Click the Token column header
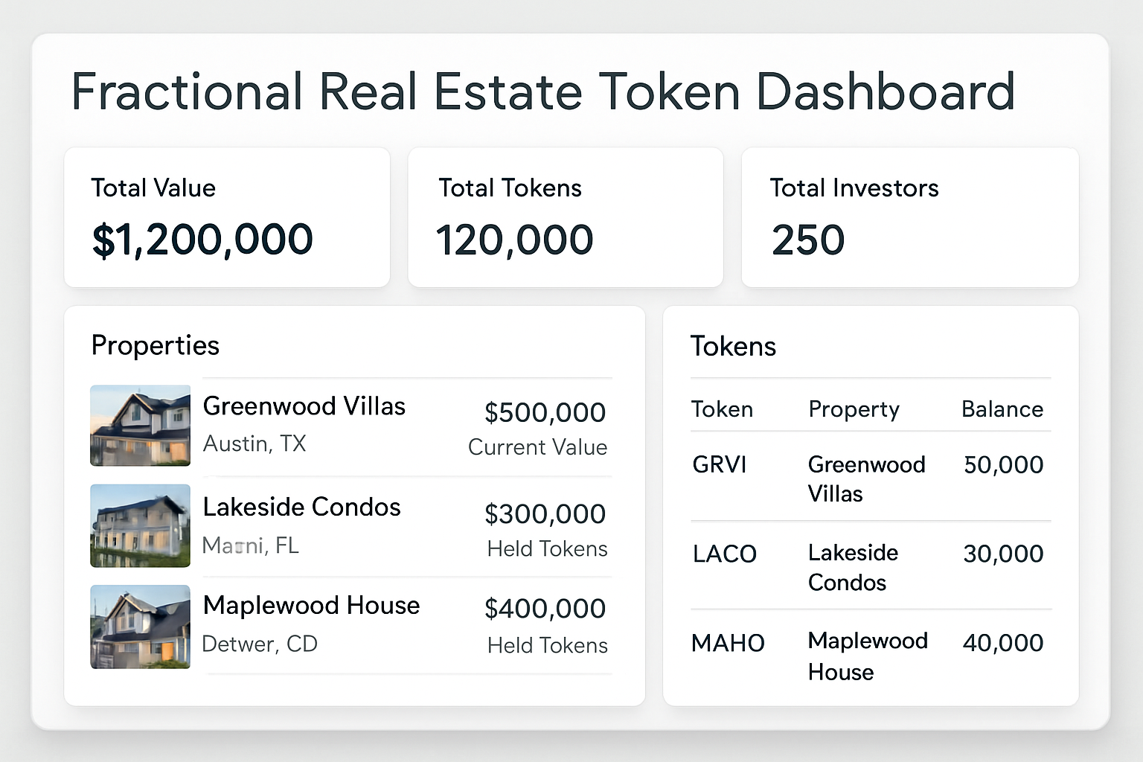Image resolution: width=1143 pixels, height=762 pixels. (722, 409)
